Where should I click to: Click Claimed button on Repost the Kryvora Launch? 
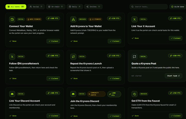click(x=114, y=78)
